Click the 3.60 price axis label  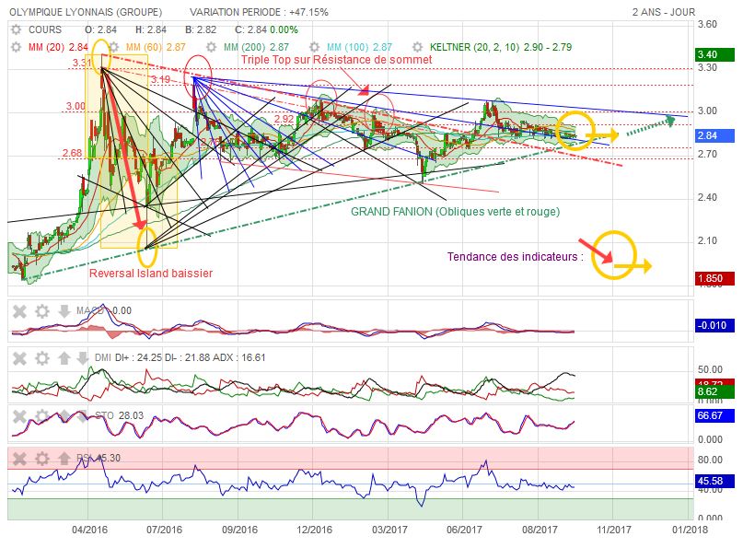(x=707, y=24)
